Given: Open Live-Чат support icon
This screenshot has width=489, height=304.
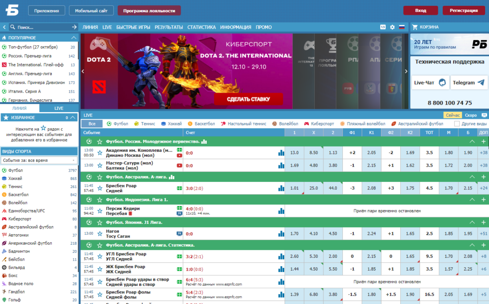Looking at the screenshot, I should (x=442, y=83).
